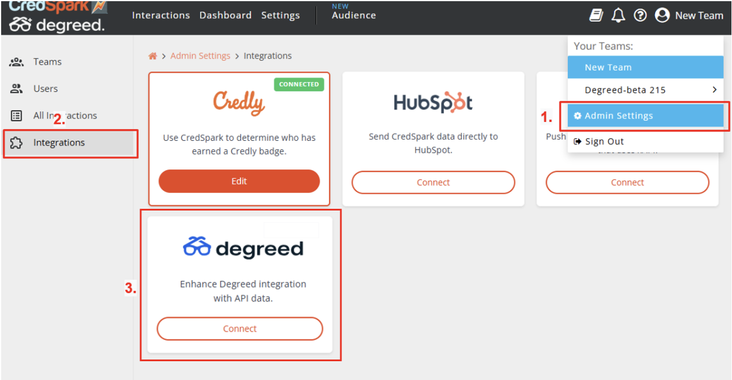Expand Degreed-beta 215 team submenu arrow
Screen dimensions: 732x380
(714, 90)
